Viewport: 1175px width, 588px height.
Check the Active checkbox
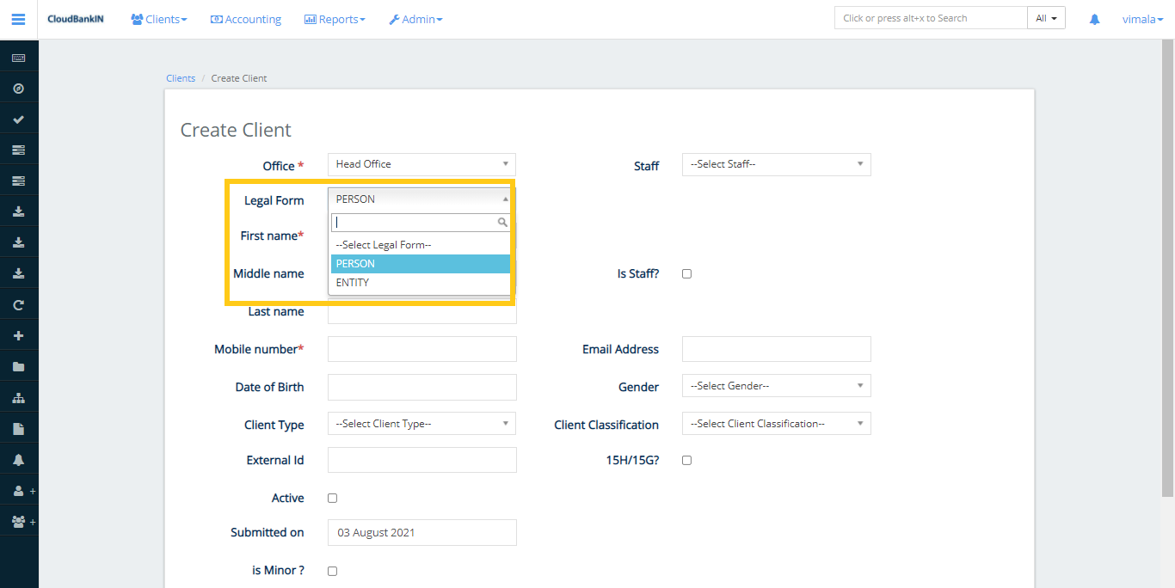coord(332,498)
